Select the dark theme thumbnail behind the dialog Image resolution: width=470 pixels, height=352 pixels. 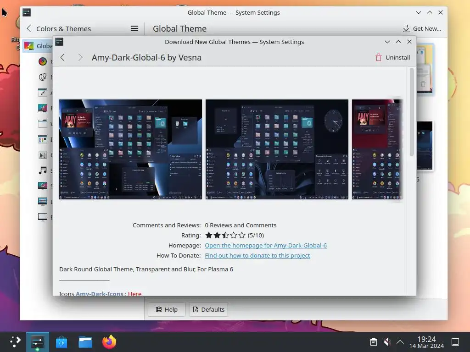pos(425,146)
